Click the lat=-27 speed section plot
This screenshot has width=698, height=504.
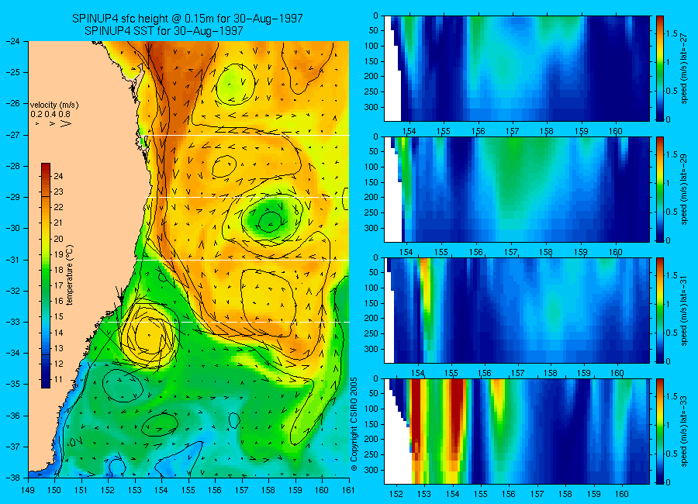tap(517, 68)
